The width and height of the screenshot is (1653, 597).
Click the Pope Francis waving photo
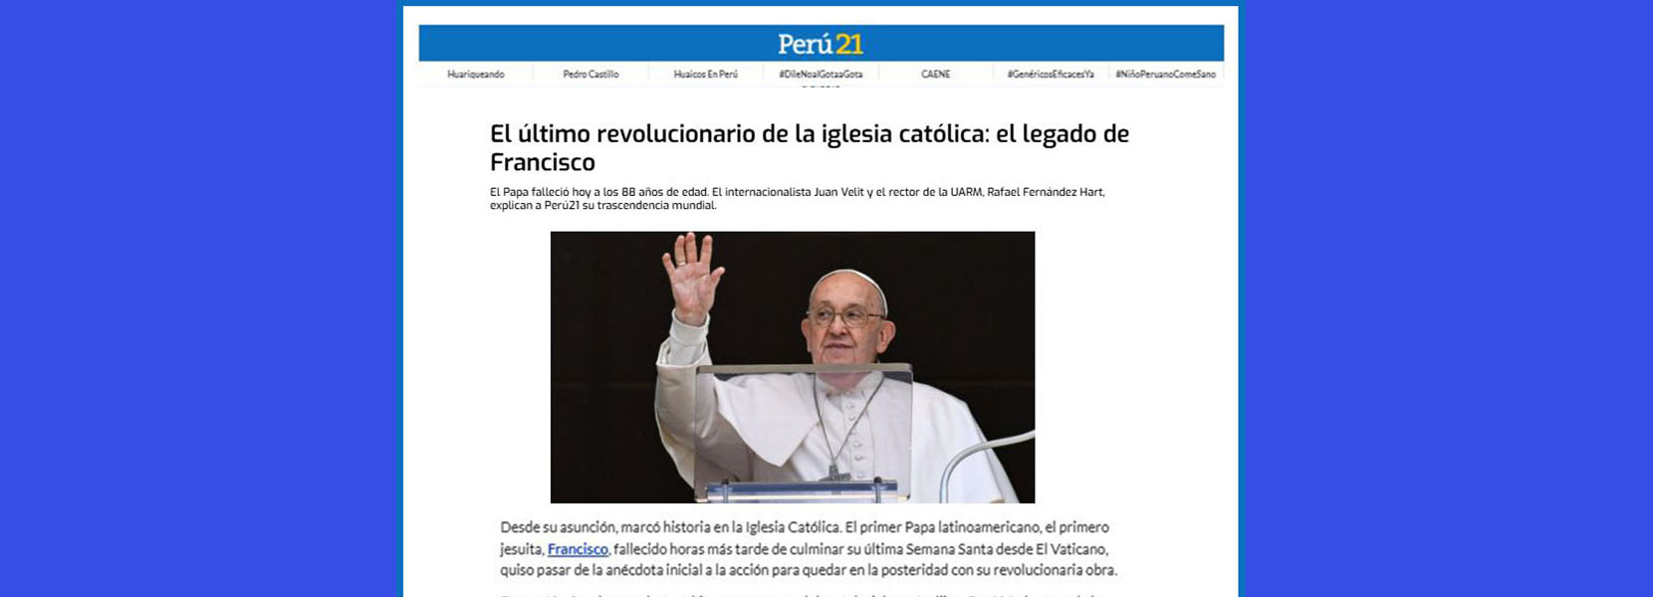(x=793, y=367)
